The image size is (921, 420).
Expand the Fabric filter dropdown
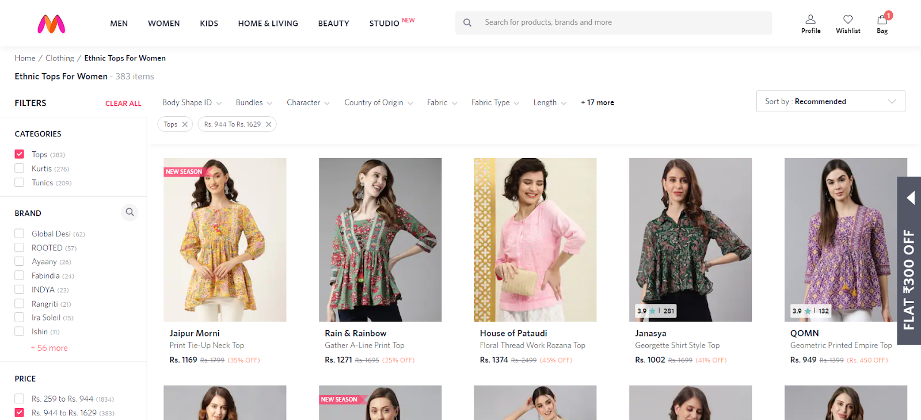pos(442,102)
